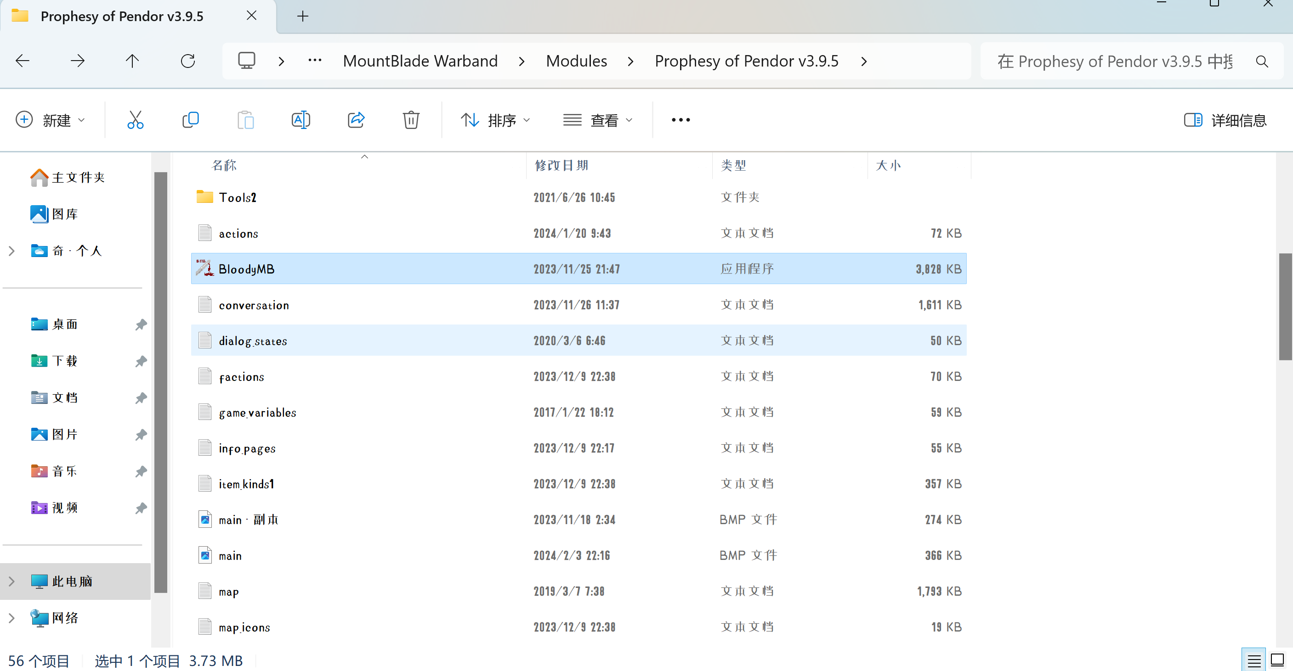Expand chevron after This PC icon in address bar

click(x=281, y=61)
